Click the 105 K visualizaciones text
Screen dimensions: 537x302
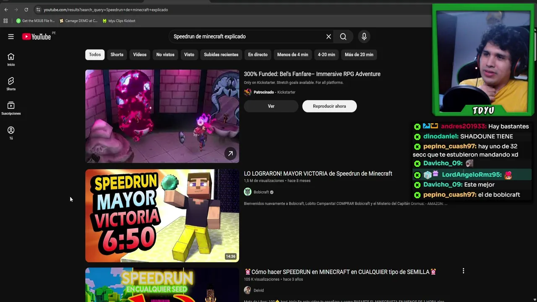[x=261, y=279]
